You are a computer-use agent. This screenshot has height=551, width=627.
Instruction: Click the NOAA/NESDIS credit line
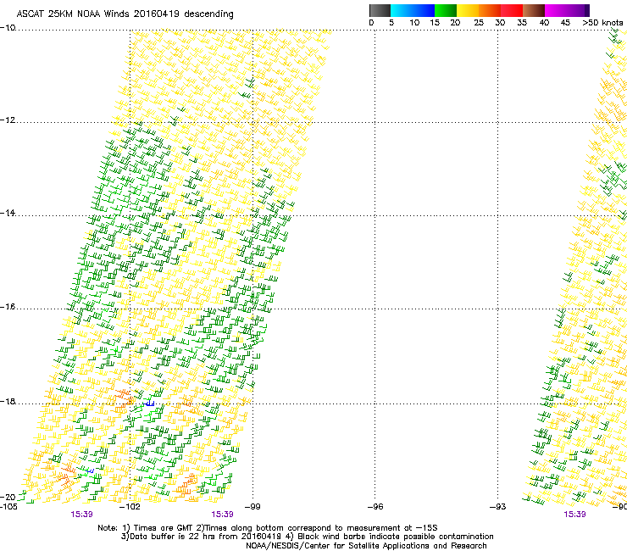[x=366, y=546]
